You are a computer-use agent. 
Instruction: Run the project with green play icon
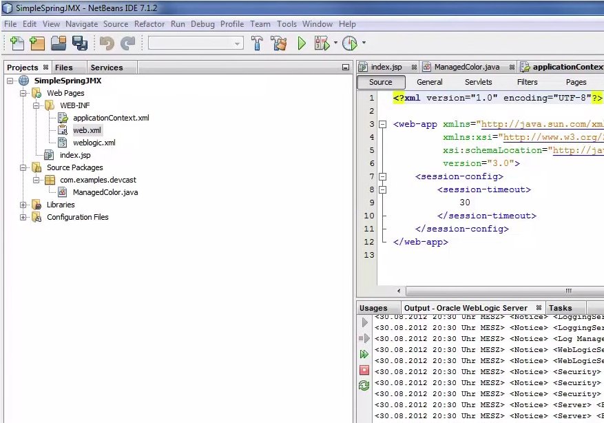[302, 43]
